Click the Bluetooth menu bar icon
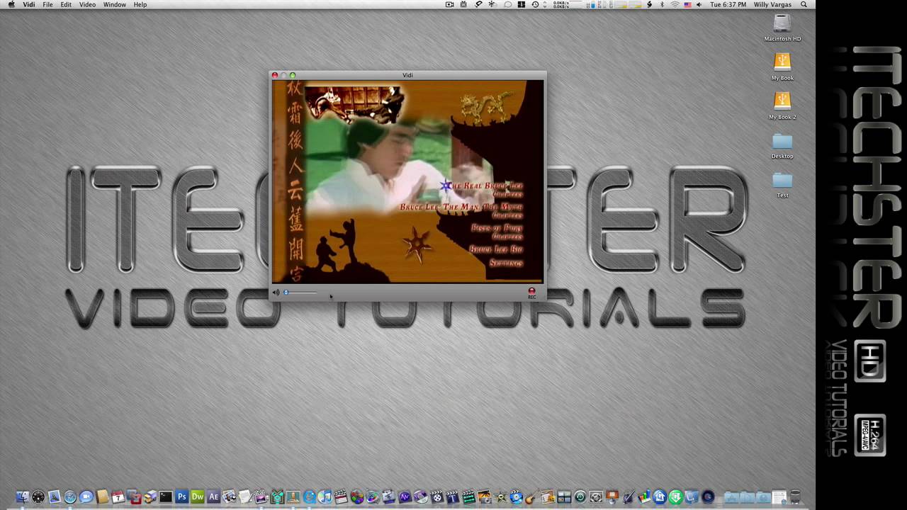Viewport: 907px width, 510px height. pyautogui.click(x=662, y=4)
